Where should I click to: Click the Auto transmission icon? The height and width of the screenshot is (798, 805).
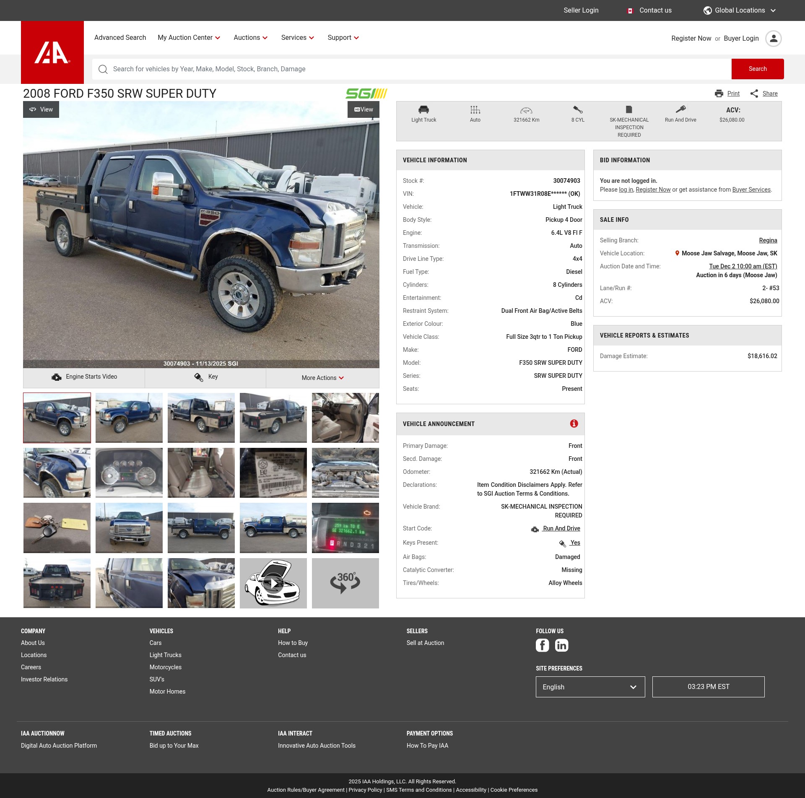475,110
